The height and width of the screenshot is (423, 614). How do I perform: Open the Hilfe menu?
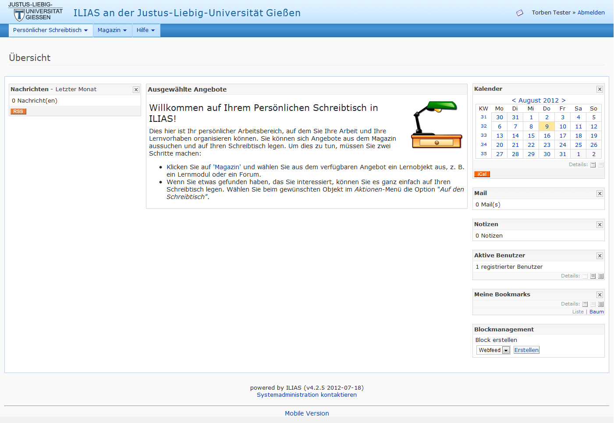click(x=146, y=30)
